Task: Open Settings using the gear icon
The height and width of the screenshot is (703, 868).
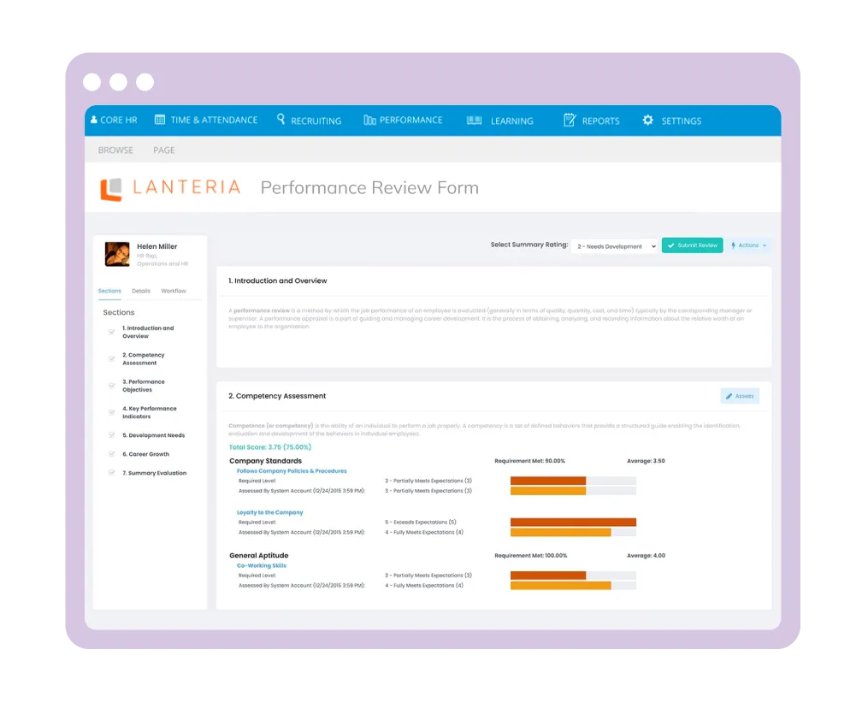Action: [x=648, y=120]
